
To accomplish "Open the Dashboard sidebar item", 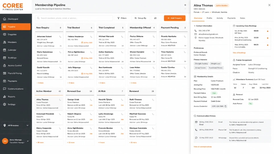I will tap(16, 19).
